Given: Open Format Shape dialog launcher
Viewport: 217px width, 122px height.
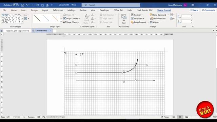Looking at the screenshot, I should (81, 26).
